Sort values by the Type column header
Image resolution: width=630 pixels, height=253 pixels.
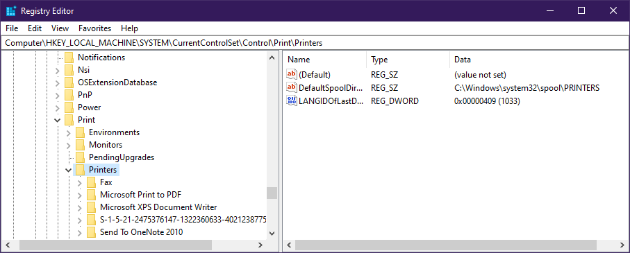(x=408, y=60)
